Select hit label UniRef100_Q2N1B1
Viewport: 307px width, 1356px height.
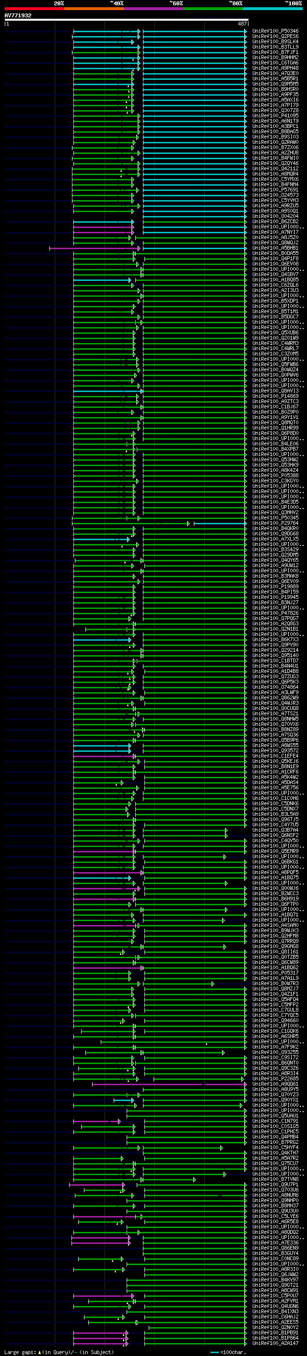click(275, 629)
